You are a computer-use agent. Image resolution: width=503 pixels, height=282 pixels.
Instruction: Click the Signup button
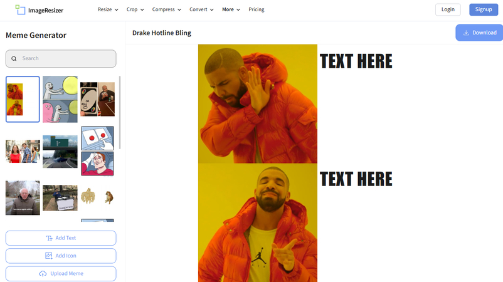point(484,9)
